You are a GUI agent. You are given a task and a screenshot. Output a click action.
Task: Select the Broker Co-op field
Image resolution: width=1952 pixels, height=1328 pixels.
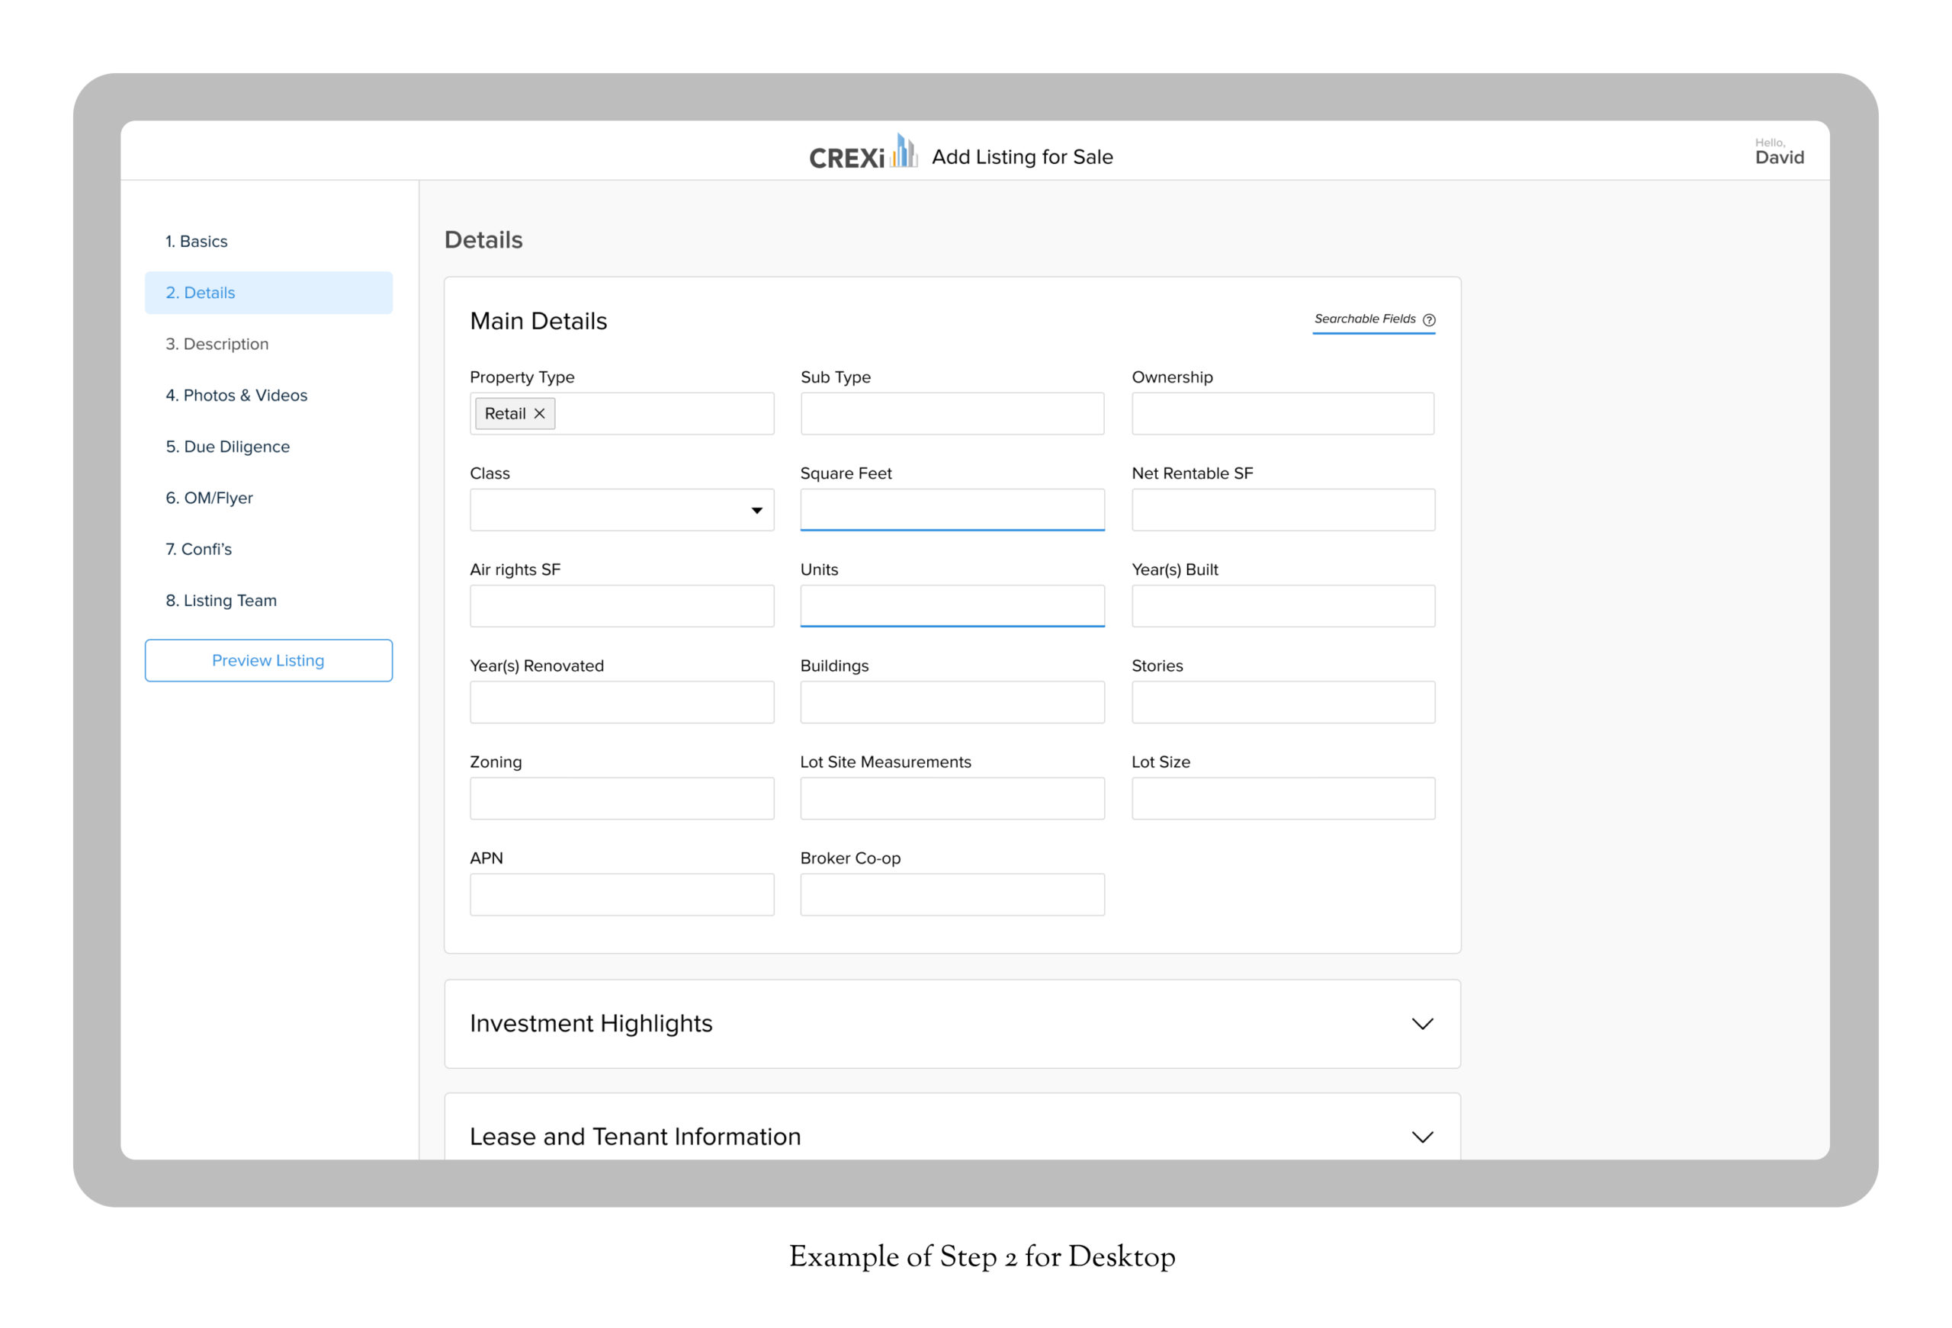coord(952,893)
